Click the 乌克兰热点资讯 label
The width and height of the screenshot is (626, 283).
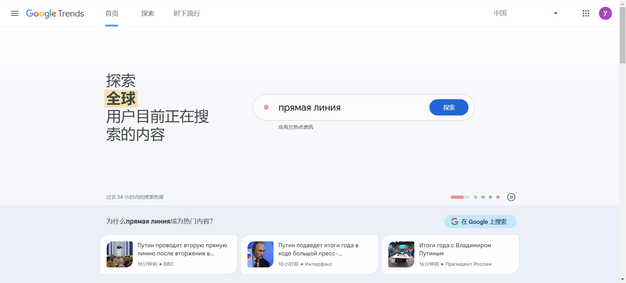tap(296, 127)
